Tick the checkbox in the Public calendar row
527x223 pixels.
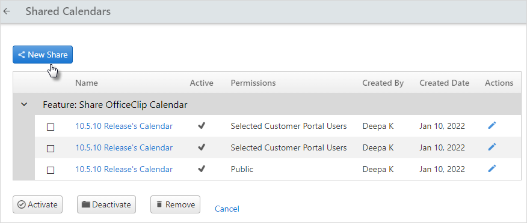51,170
